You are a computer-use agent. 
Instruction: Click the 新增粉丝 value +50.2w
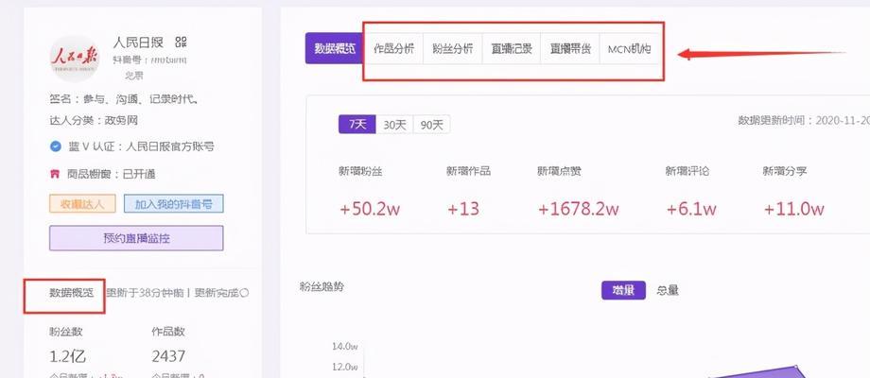(370, 209)
